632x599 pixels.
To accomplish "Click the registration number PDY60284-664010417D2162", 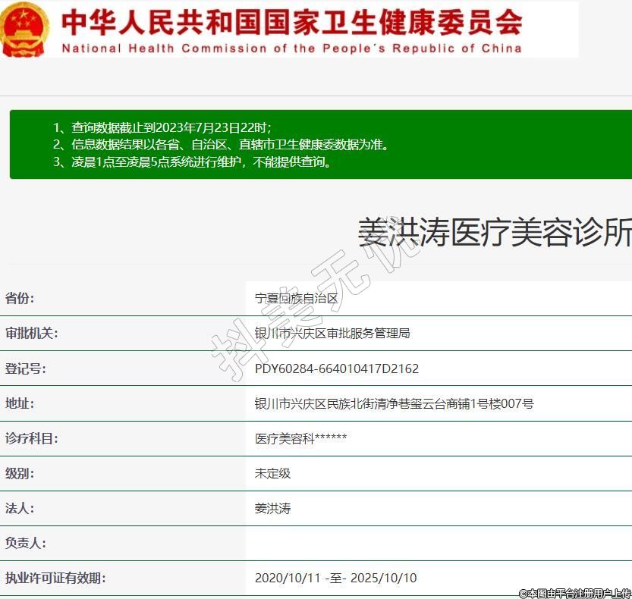I will click(x=337, y=368).
